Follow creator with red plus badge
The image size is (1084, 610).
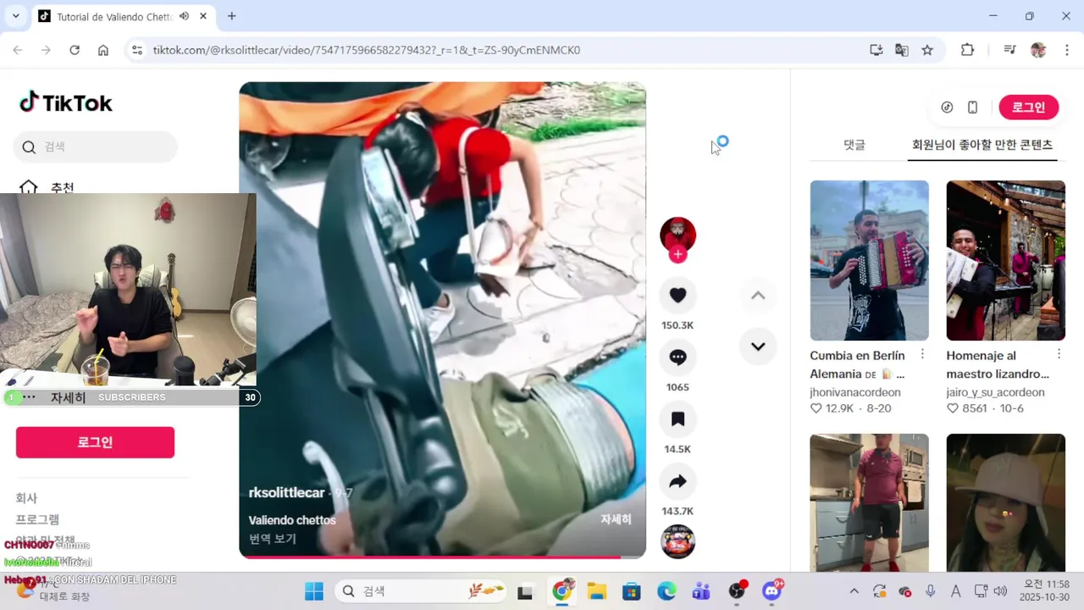pos(677,254)
